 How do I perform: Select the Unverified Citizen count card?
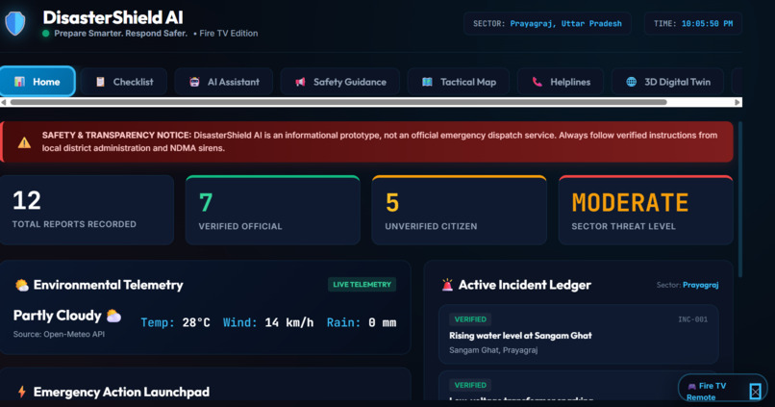point(460,210)
